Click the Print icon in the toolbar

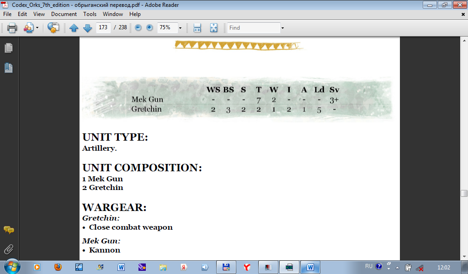pos(12,28)
